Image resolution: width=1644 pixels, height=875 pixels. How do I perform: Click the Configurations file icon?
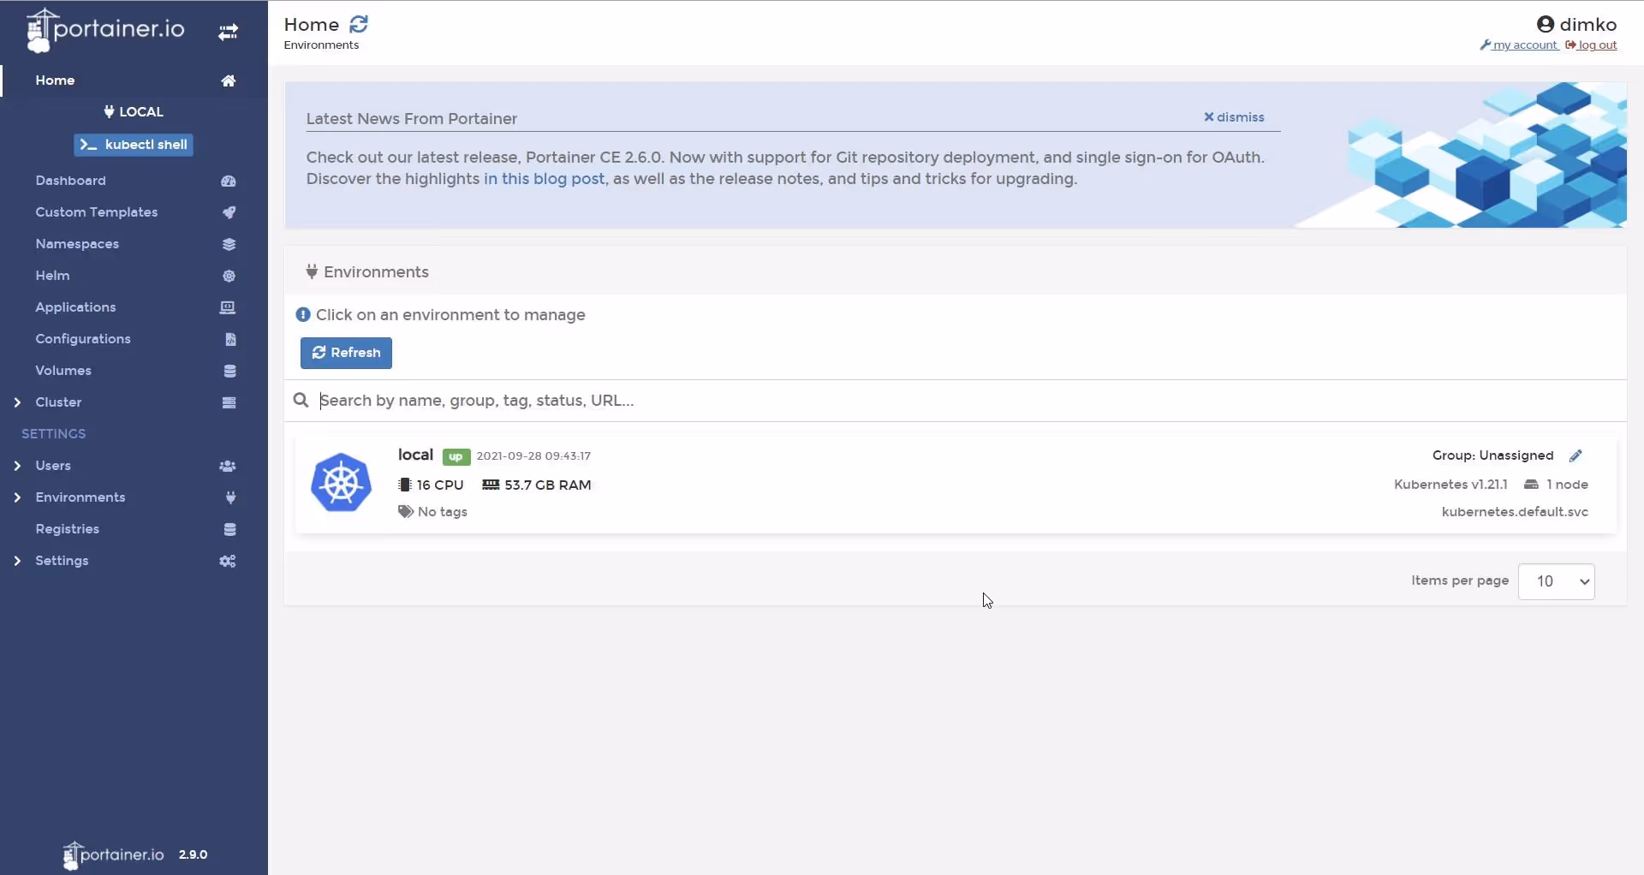point(230,339)
